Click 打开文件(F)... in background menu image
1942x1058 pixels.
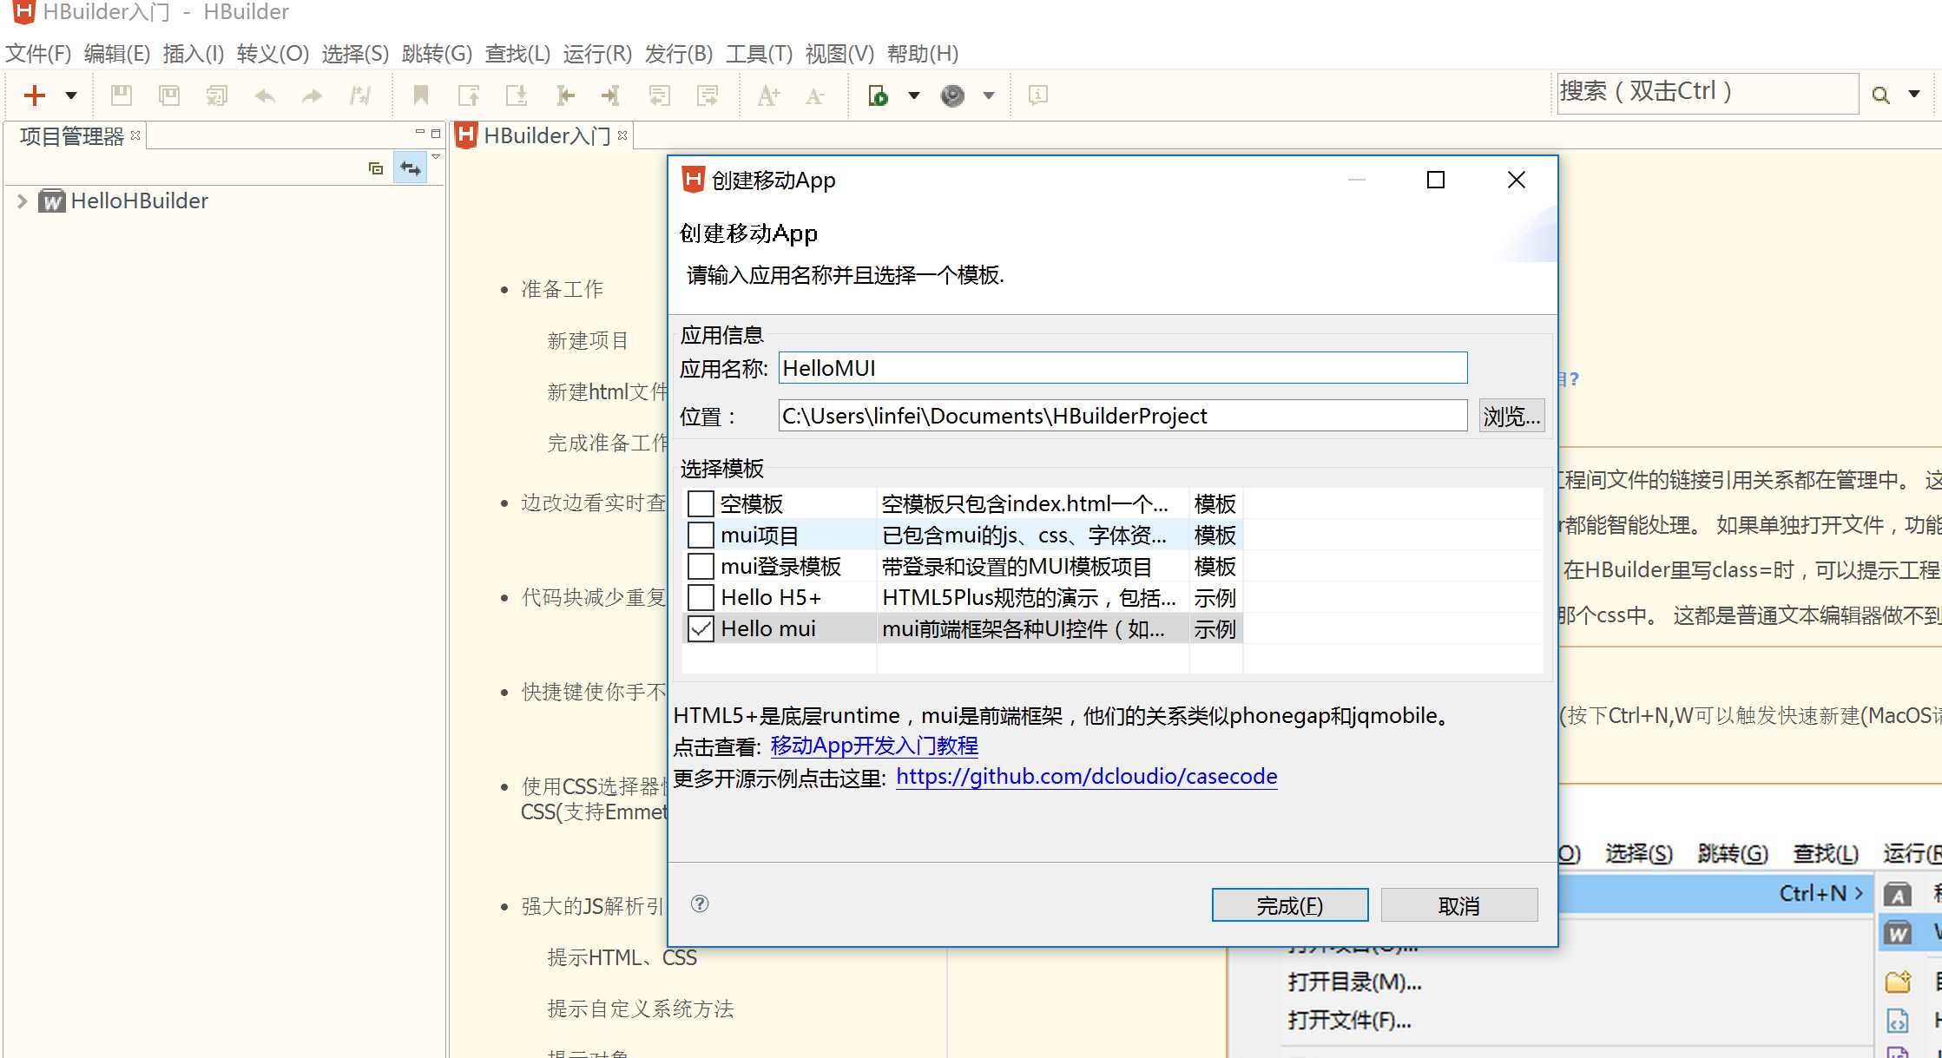coord(1349,1020)
